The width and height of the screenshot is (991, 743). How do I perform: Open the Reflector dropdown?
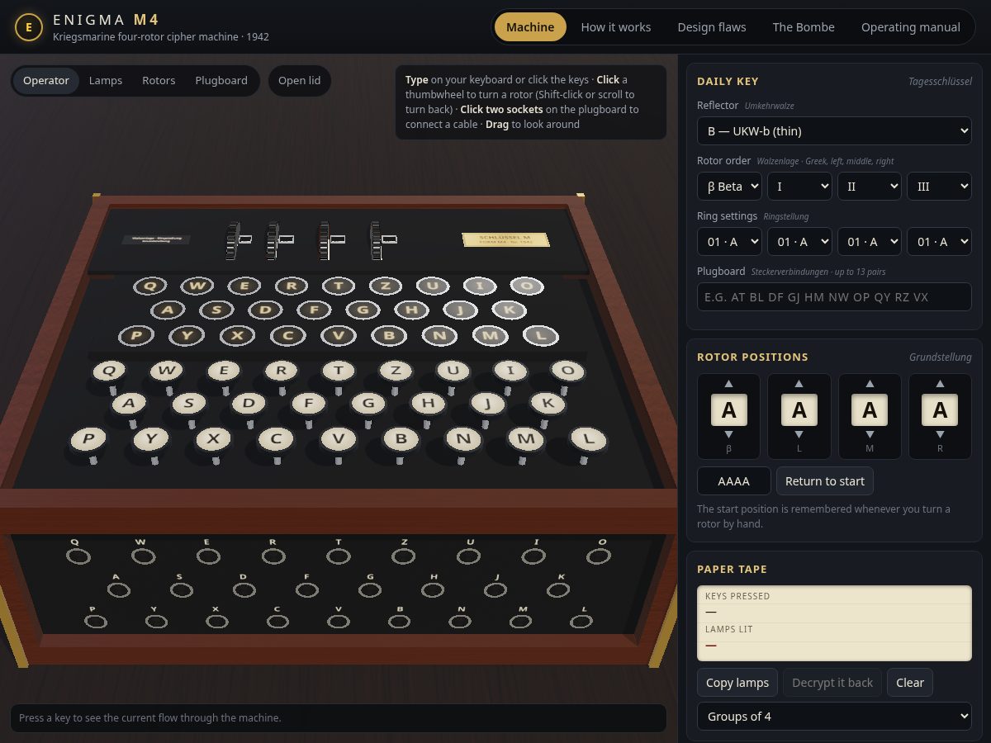click(834, 130)
